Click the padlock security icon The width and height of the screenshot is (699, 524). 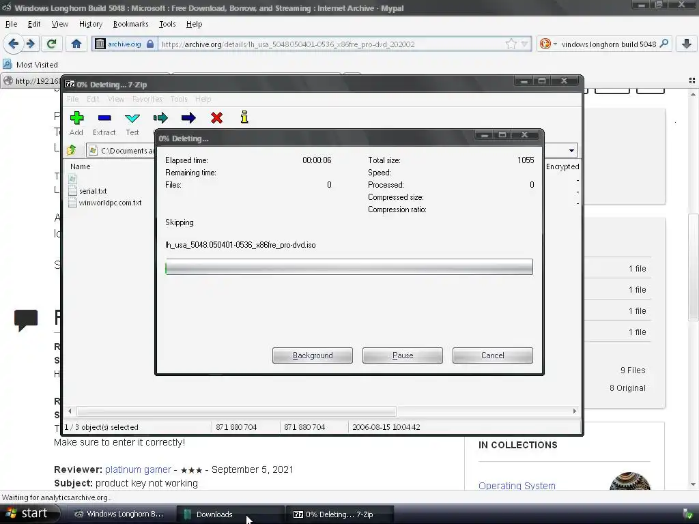150,44
